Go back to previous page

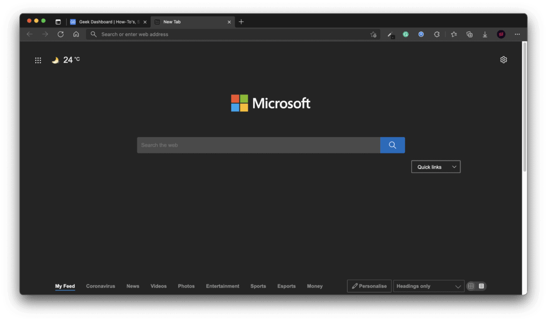(x=30, y=34)
